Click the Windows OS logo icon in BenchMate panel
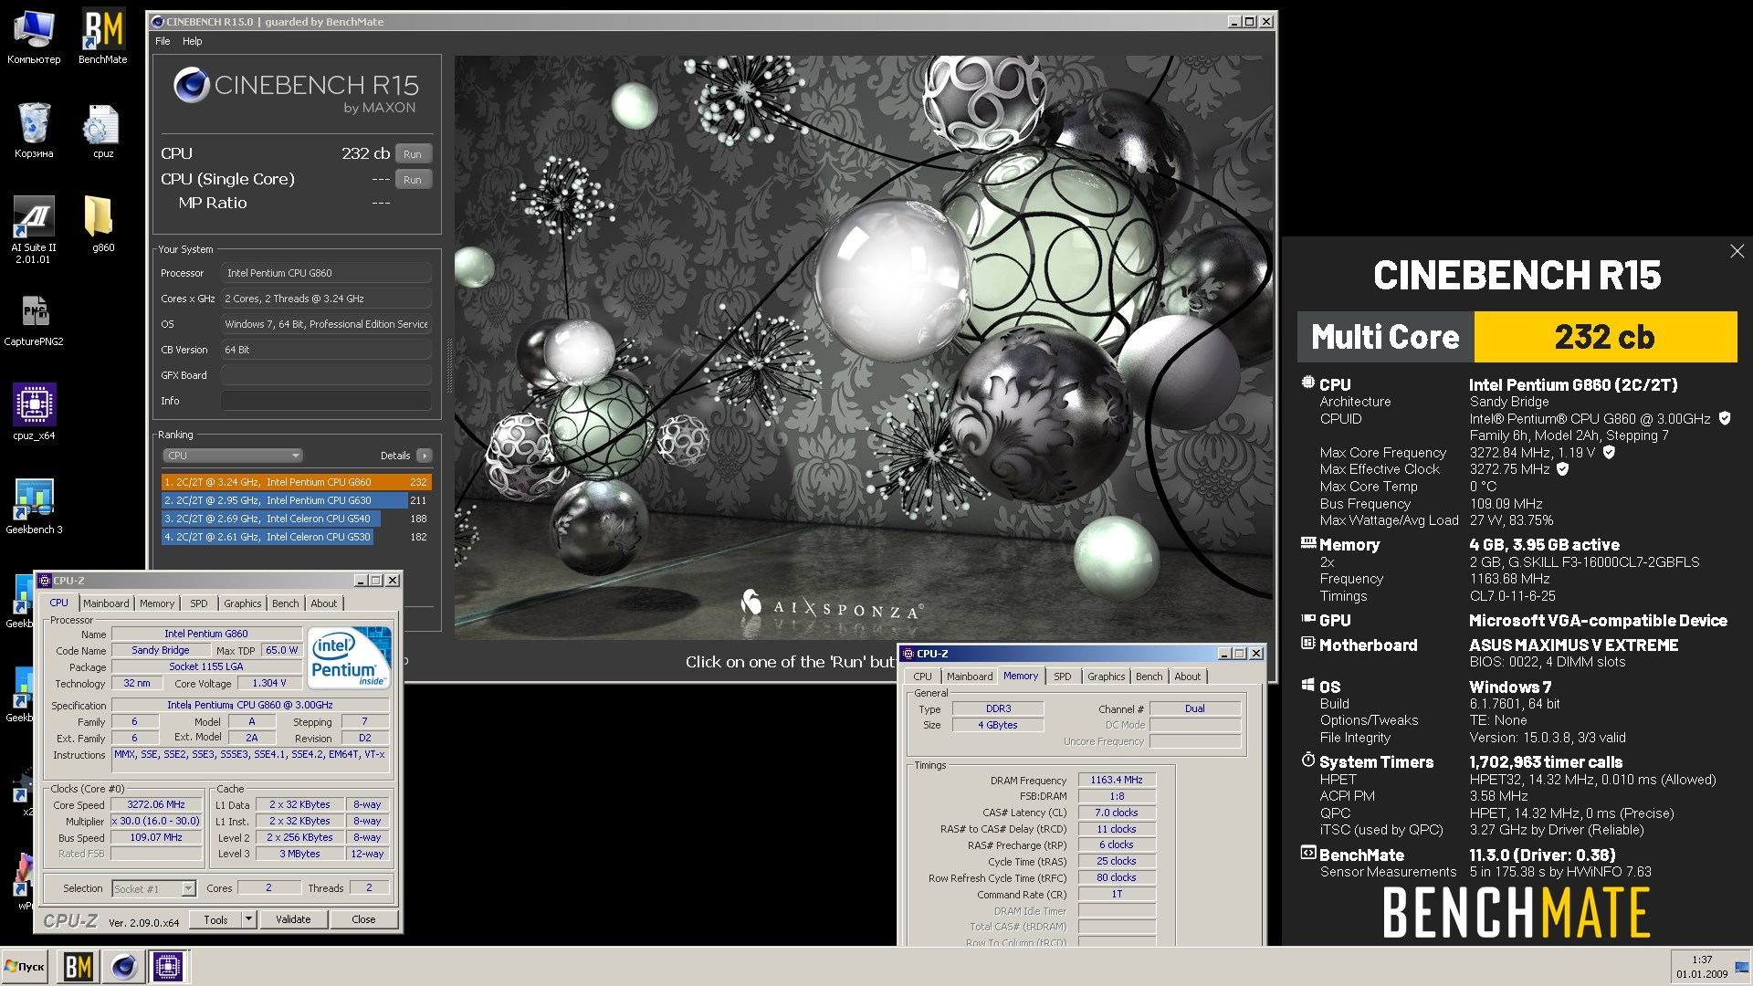Screen dimensions: 1753x986 tap(1307, 686)
